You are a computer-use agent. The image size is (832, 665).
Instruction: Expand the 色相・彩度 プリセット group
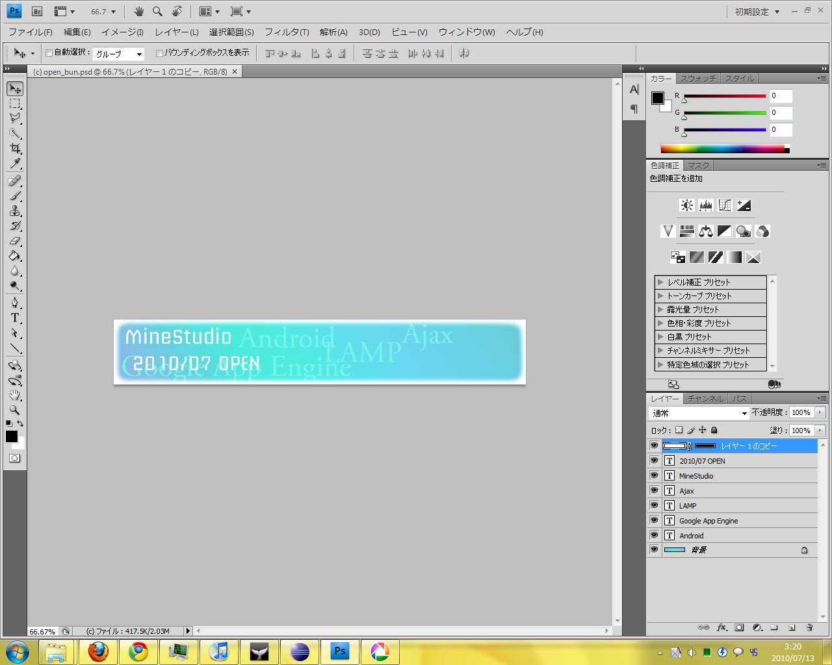point(660,323)
